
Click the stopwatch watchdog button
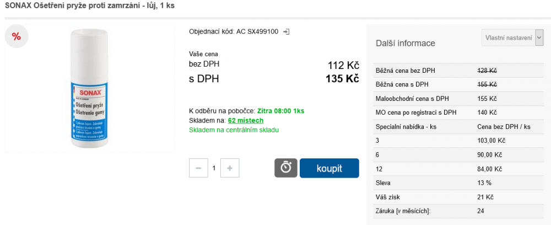(x=285, y=168)
